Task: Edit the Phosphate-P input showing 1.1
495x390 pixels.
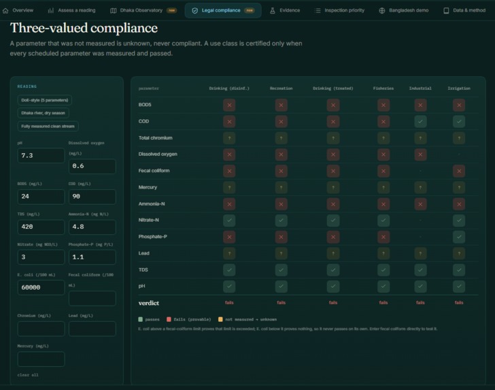Action: tap(92, 257)
